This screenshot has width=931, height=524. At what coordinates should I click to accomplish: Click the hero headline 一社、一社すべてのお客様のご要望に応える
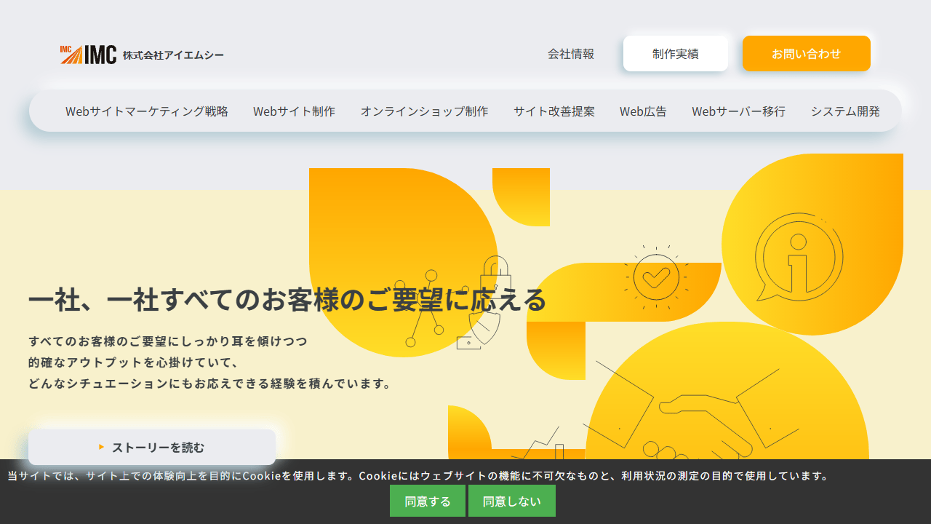point(287,300)
